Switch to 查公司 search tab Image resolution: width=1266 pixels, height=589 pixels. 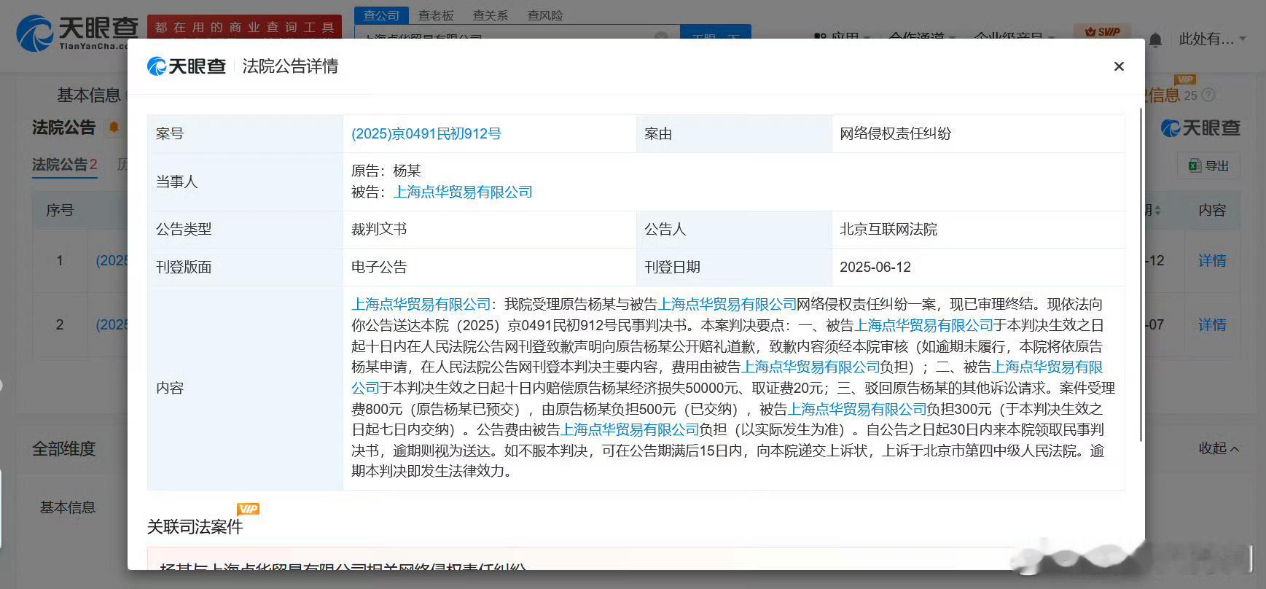click(381, 15)
